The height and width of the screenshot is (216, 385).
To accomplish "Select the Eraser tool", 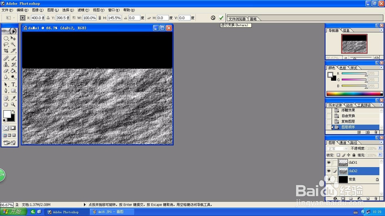I will pos(6,71).
